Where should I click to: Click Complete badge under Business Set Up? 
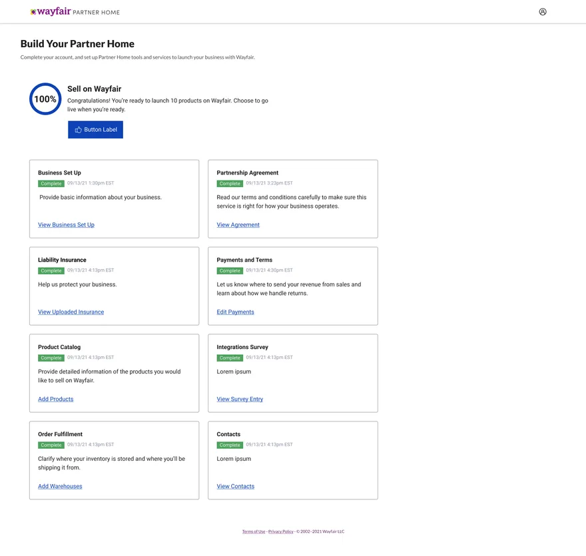pyautogui.click(x=51, y=184)
